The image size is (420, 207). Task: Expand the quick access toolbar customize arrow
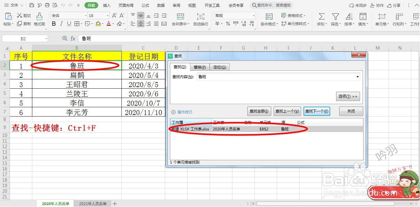coord(78,5)
